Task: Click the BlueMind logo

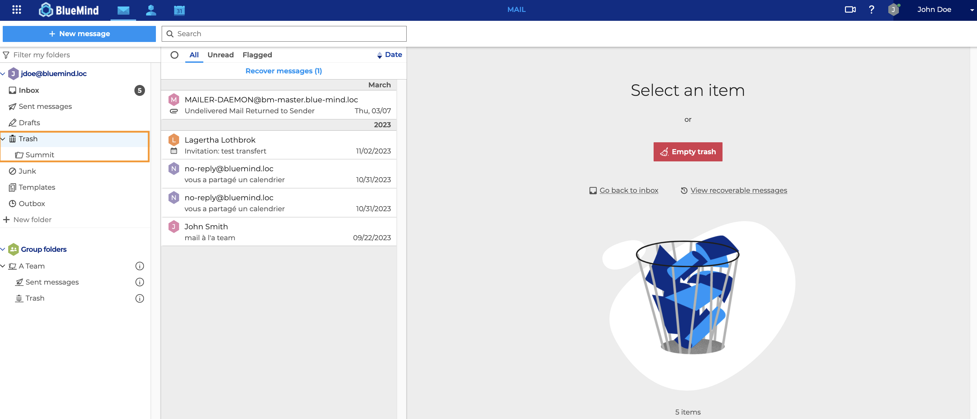Action: click(69, 10)
